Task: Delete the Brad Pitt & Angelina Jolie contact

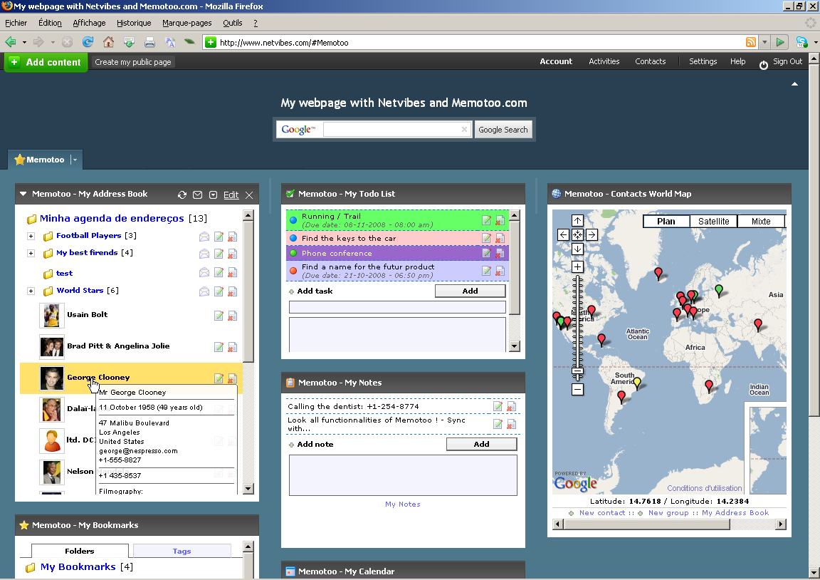Action: [x=232, y=347]
